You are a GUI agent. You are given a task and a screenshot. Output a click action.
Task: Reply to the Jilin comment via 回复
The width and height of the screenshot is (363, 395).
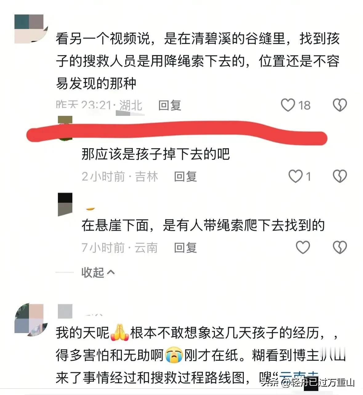pos(185,177)
